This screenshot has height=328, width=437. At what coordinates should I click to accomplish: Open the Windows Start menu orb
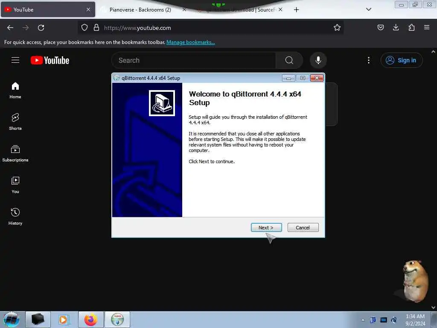tap(12, 319)
